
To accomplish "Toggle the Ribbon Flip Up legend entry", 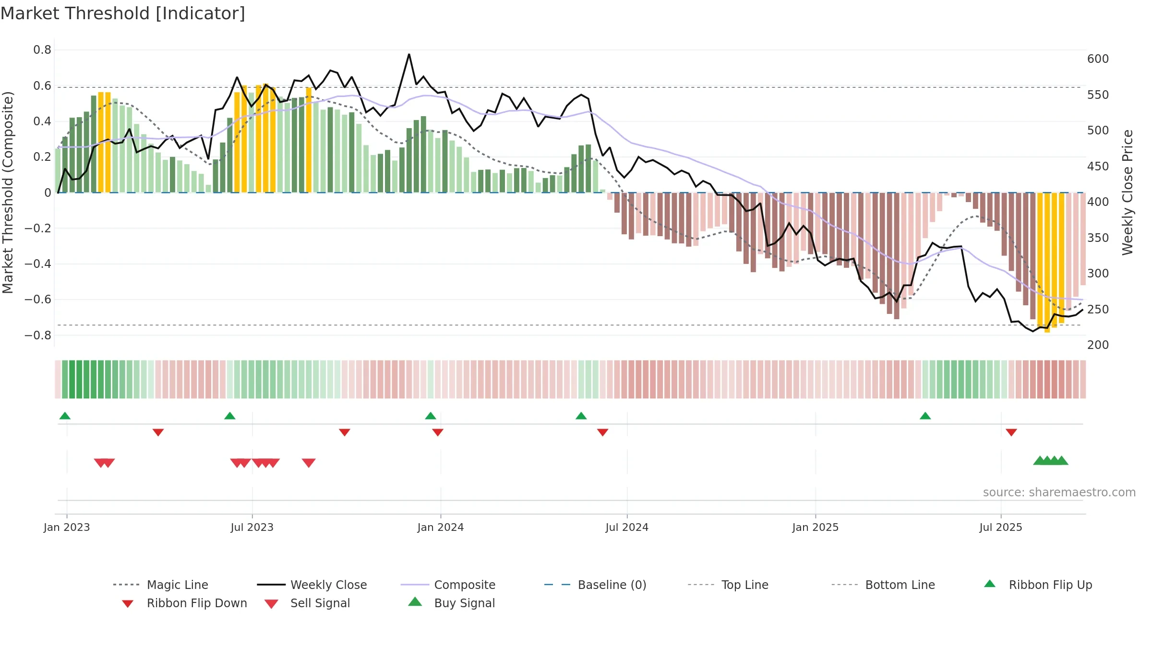I will (x=1038, y=585).
